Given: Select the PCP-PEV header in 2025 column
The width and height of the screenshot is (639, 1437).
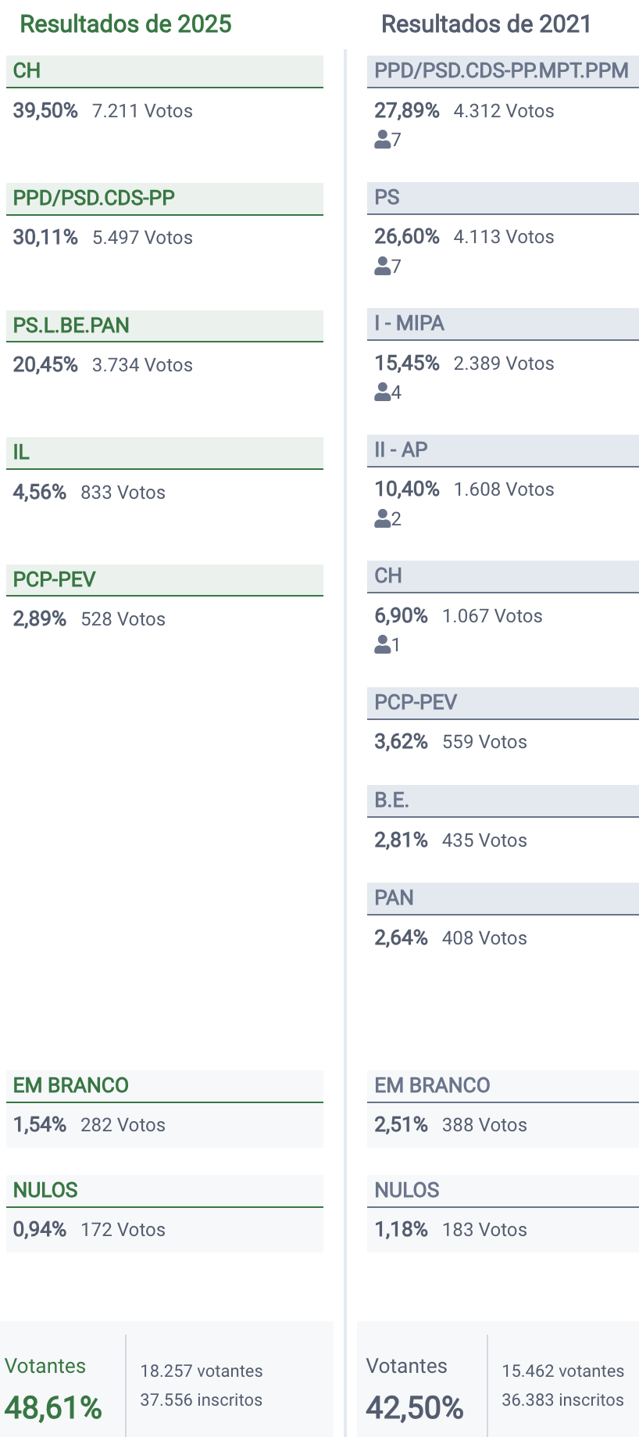Looking at the screenshot, I should pos(164,579).
